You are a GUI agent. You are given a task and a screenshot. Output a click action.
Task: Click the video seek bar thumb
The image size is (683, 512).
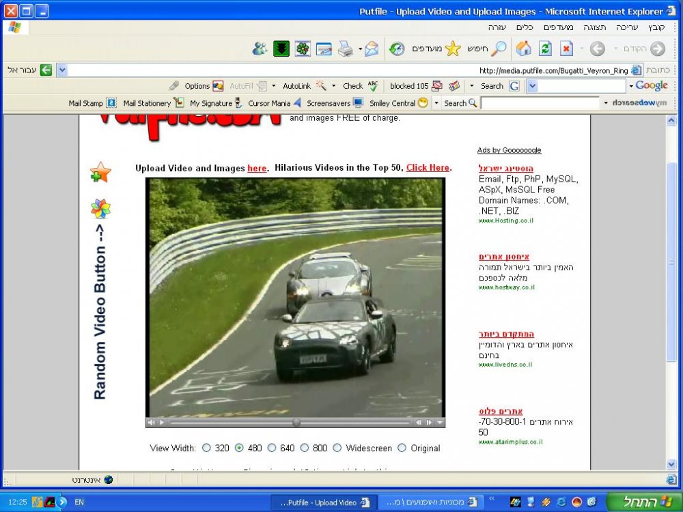(296, 423)
